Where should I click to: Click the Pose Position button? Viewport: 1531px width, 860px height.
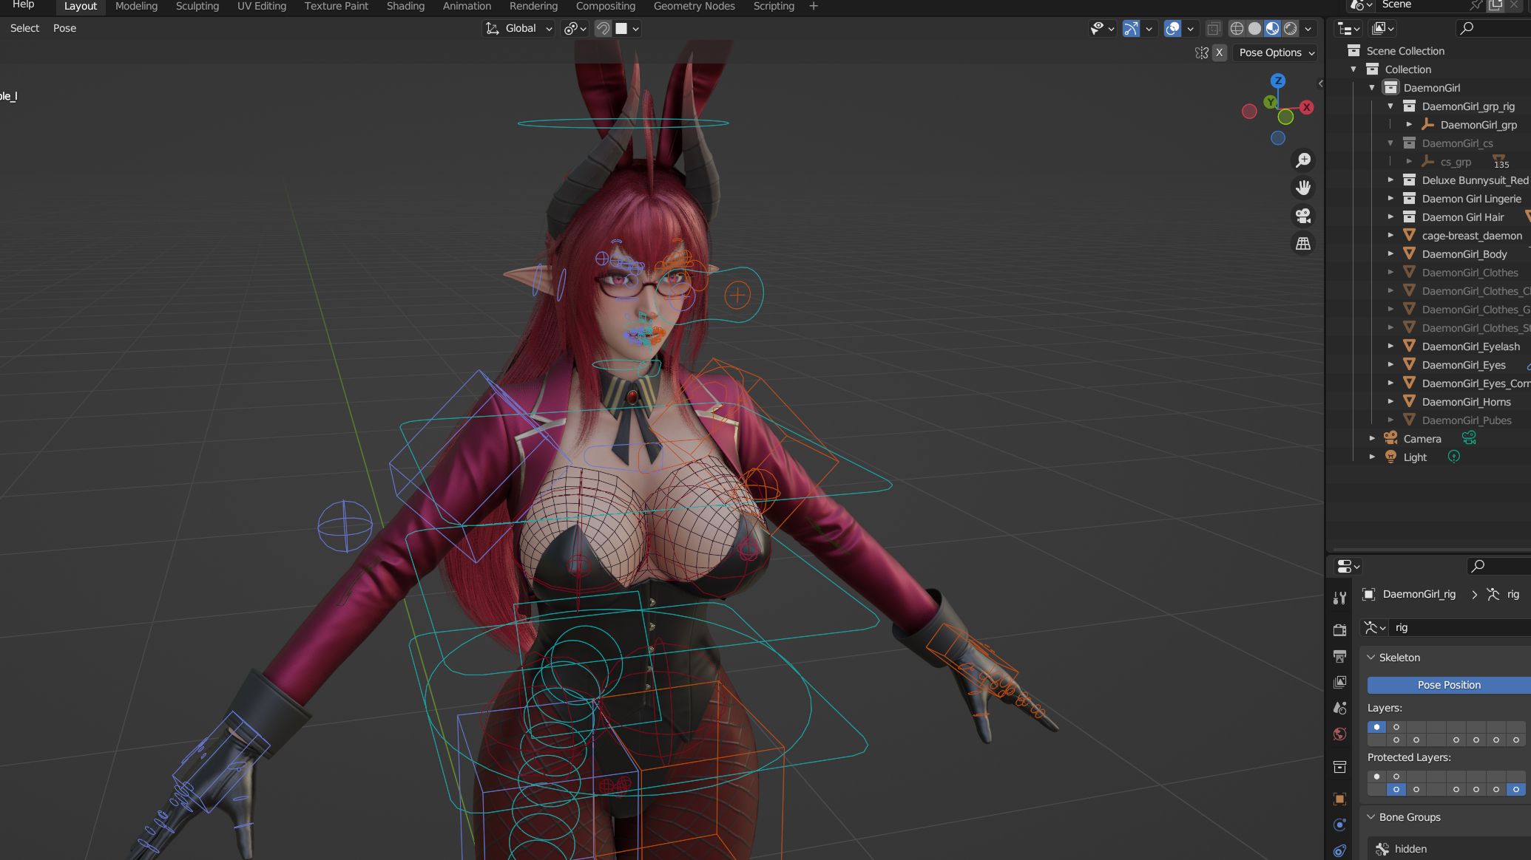point(1448,685)
